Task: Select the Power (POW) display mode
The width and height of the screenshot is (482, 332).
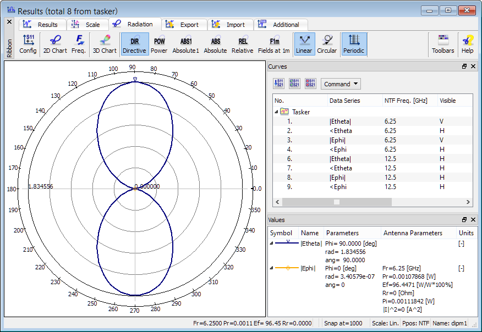Action: pyautogui.click(x=159, y=44)
